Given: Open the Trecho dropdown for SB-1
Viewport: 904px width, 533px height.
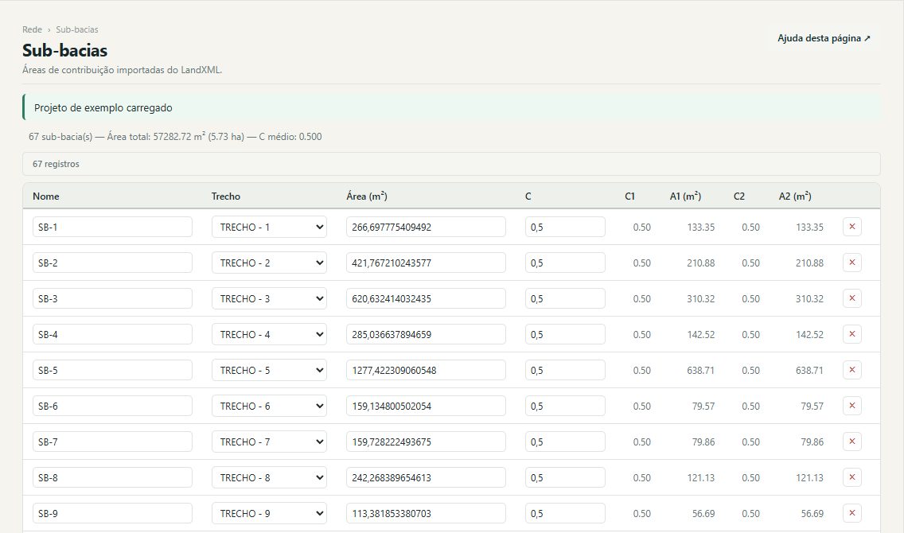Looking at the screenshot, I should [x=269, y=227].
